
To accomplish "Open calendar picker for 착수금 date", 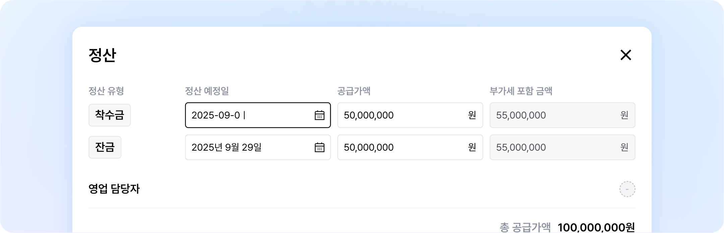I will (x=319, y=115).
